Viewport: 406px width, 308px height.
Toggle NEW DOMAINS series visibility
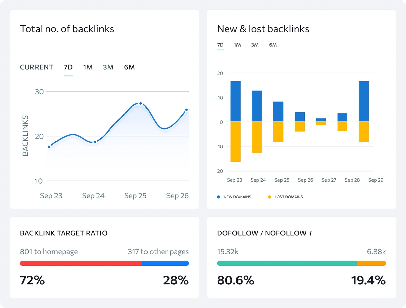234,197
